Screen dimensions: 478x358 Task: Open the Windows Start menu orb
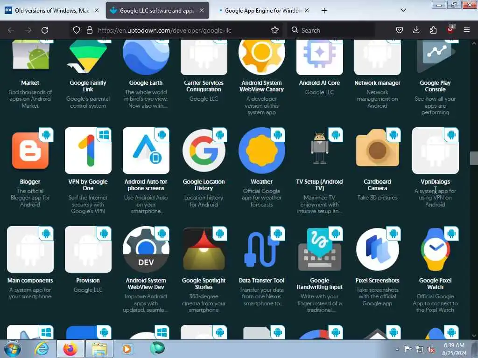click(13, 349)
